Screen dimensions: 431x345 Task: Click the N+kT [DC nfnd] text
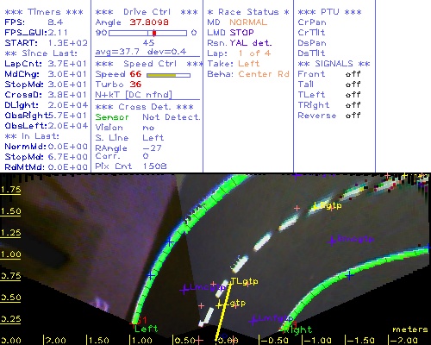click(x=134, y=95)
